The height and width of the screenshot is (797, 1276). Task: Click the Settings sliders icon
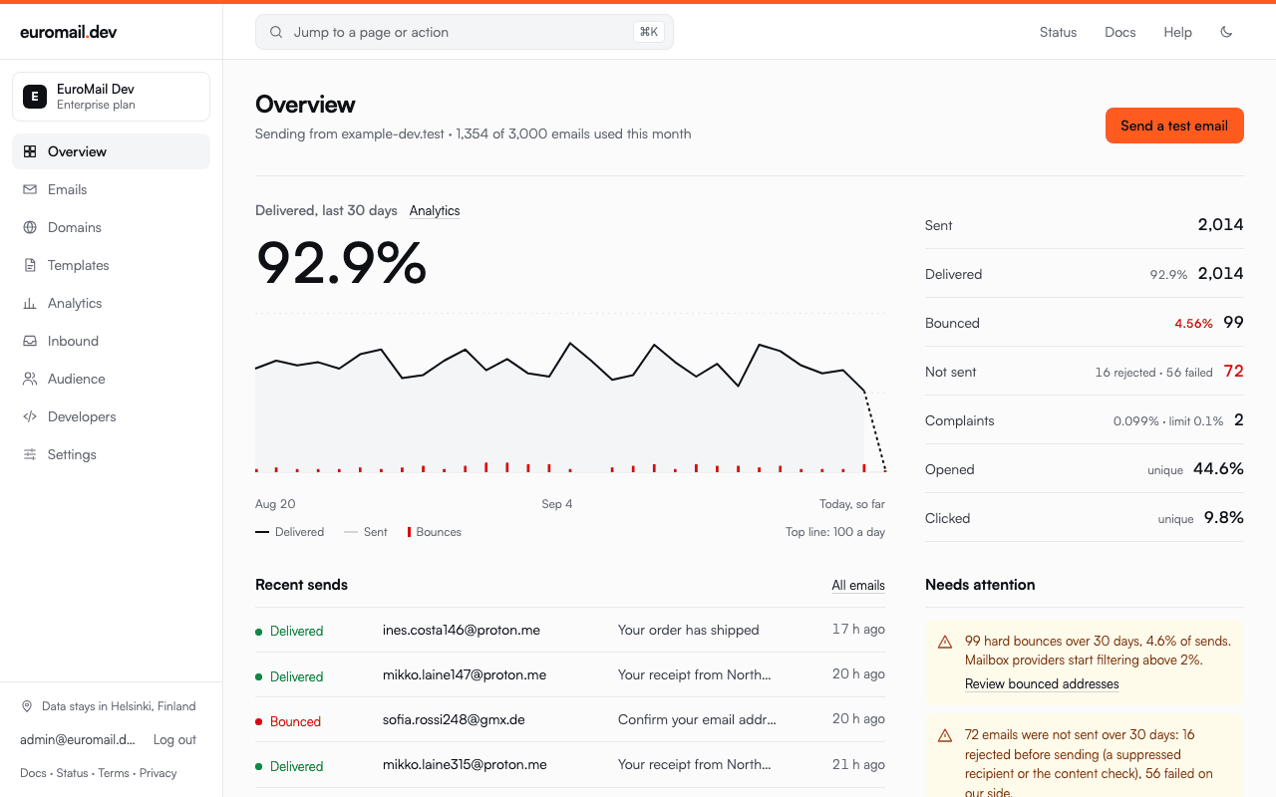click(x=30, y=454)
